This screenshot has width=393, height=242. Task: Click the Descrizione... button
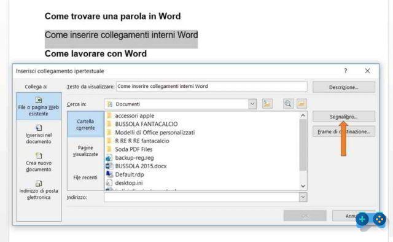click(x=344, y=87)
